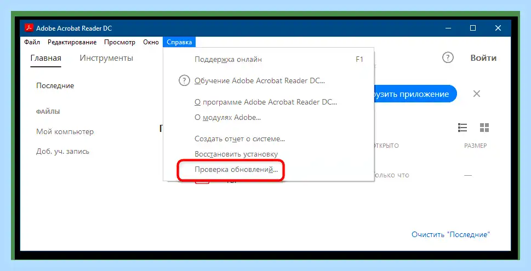Click the Очистить "Последние" link
The image size is (531, 271).
tap(451, 234)
